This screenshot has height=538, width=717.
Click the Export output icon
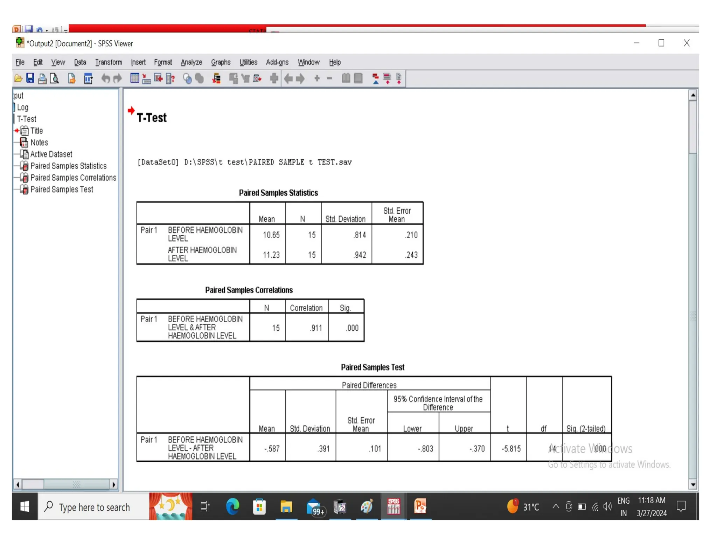pos(72,78)
